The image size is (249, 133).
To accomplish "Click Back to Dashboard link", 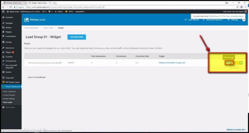I will tap(36, 77).
